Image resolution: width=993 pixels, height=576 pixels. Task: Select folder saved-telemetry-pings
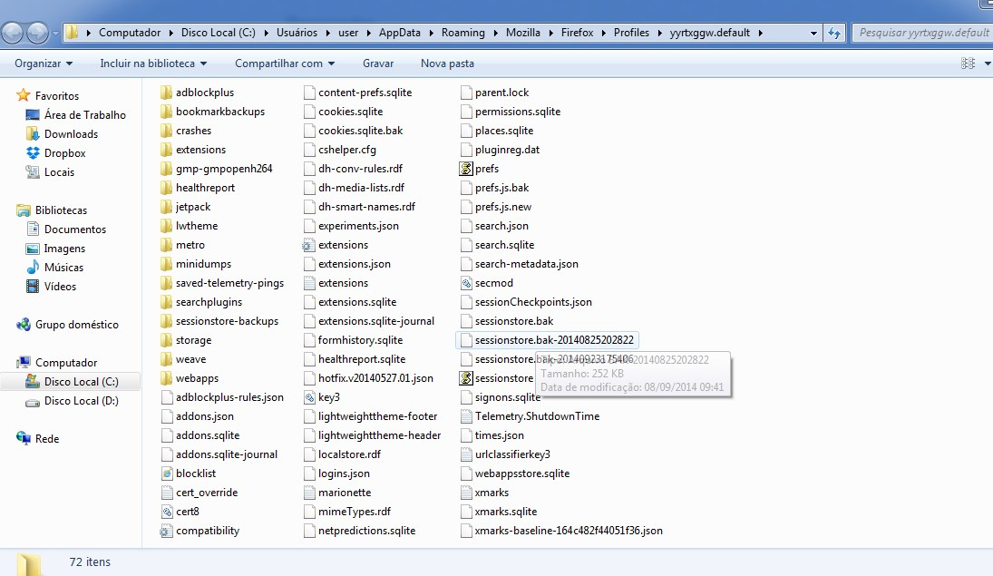(x=229, y=283)
